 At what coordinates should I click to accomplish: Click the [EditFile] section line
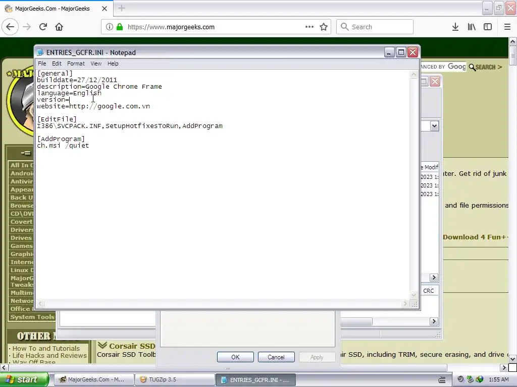(57, 119)
